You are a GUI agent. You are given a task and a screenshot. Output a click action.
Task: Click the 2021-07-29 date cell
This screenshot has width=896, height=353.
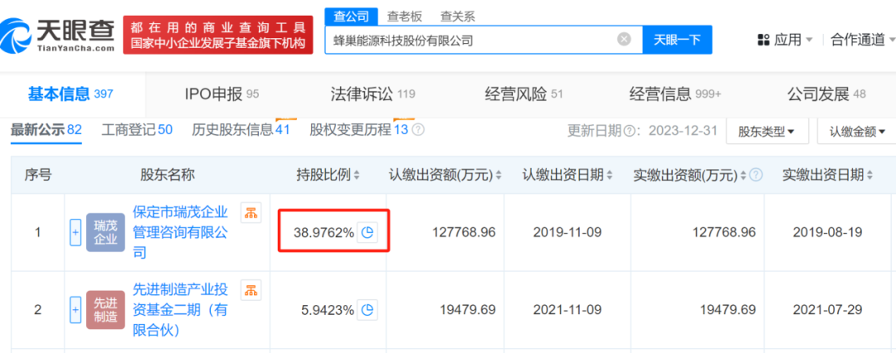pos(827,310)
